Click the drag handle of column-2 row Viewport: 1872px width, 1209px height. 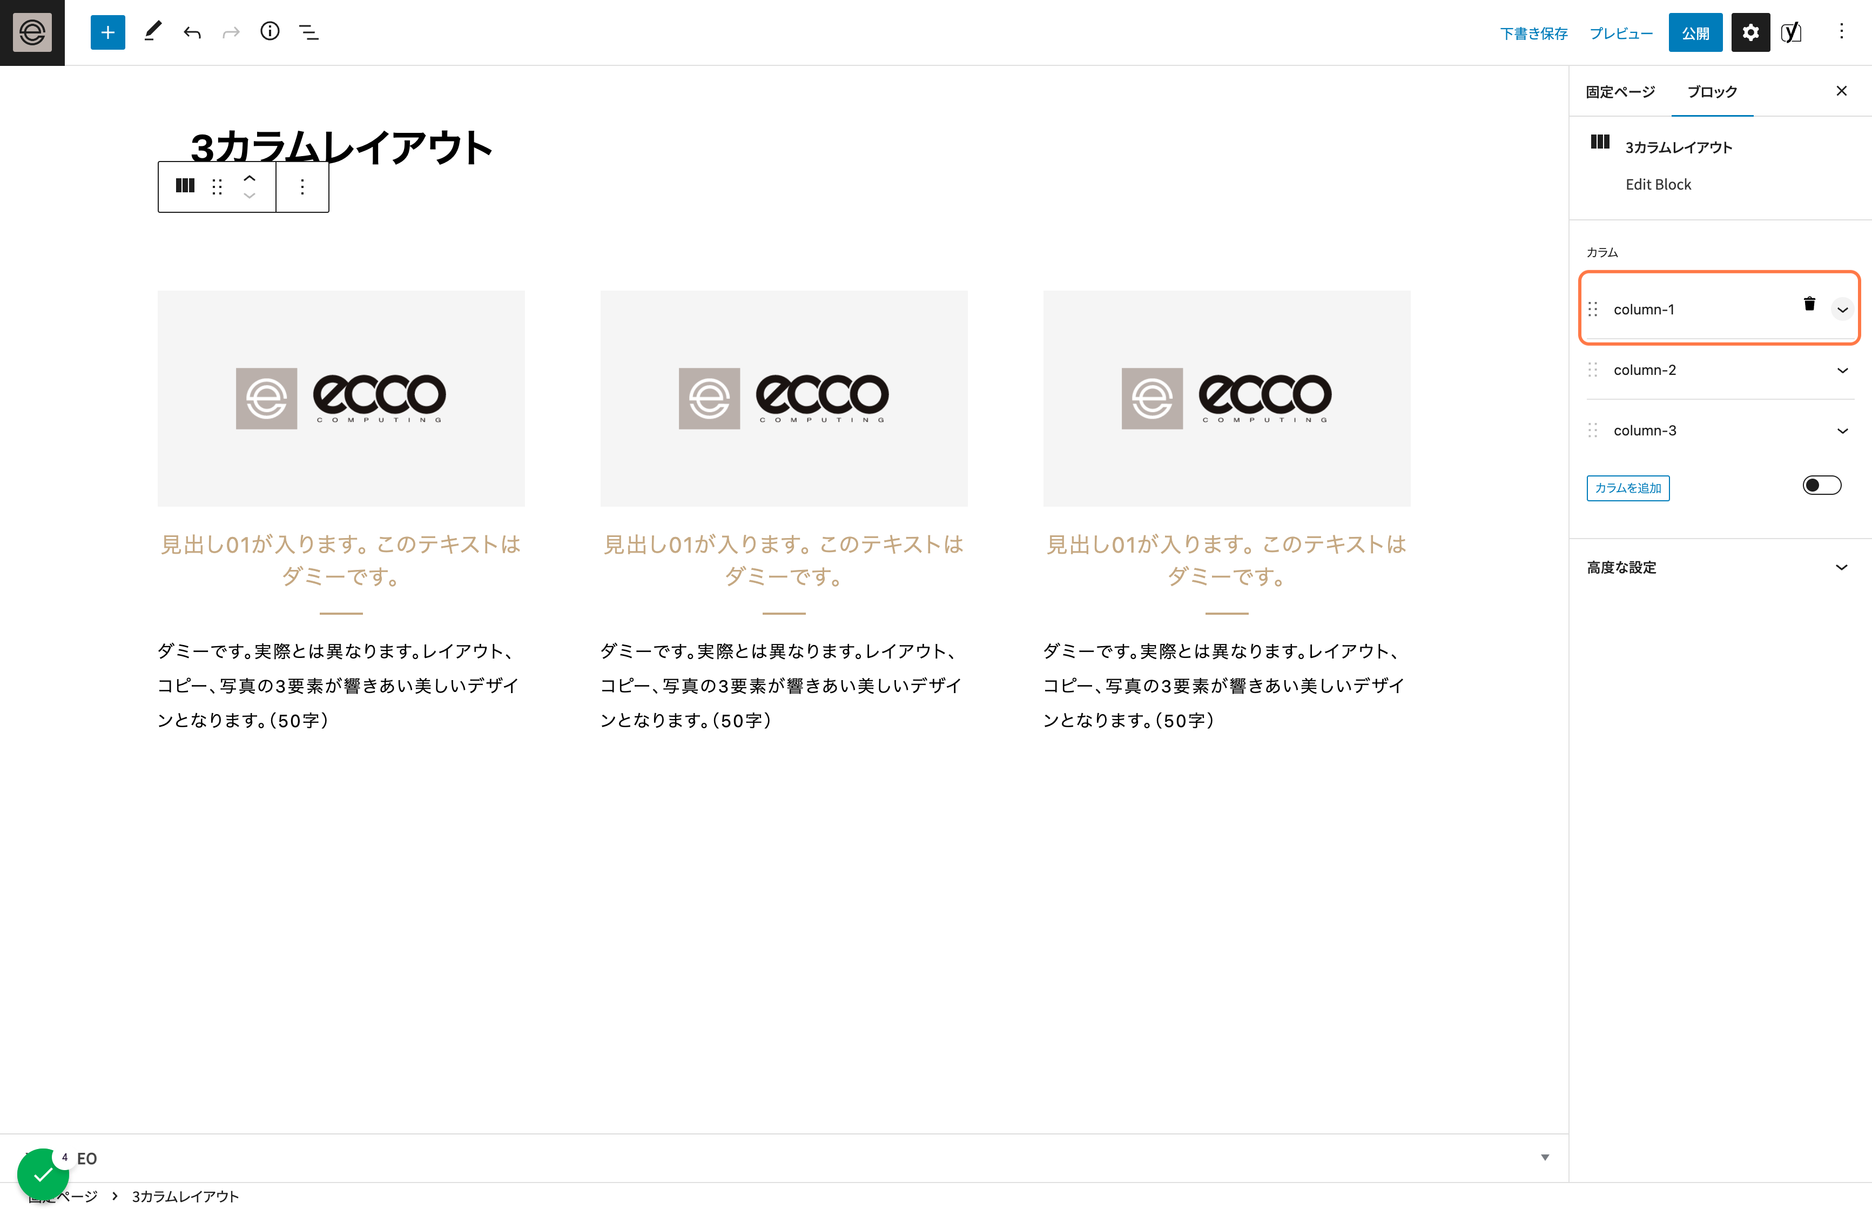coord(1593,370)
